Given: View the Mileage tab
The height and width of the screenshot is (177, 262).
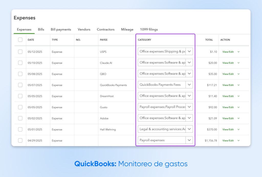Looking at the screenshot, I should click(127, 29).
